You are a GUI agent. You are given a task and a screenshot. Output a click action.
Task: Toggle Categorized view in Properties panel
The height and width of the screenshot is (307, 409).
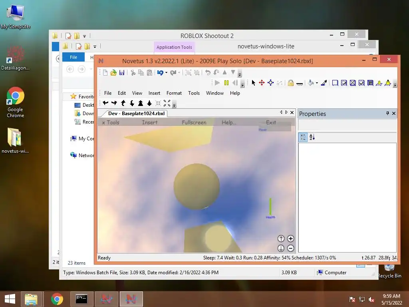[303, 137]
